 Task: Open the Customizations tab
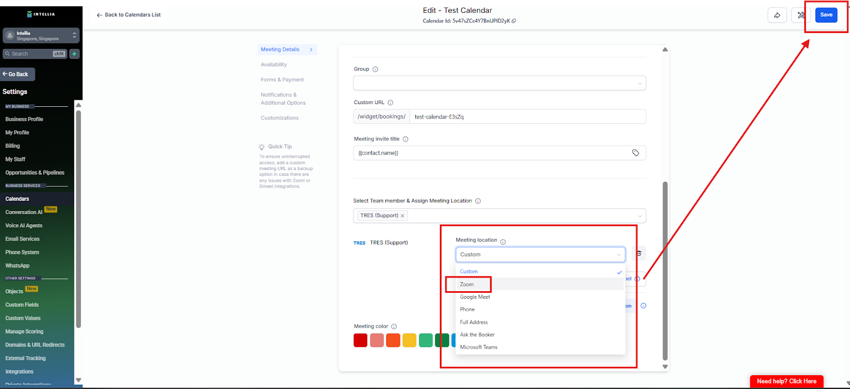(279, 118)
